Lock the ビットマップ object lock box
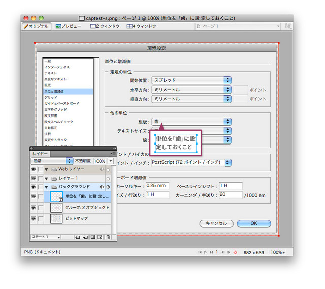 pyautogui.click(x=41, y=218)
